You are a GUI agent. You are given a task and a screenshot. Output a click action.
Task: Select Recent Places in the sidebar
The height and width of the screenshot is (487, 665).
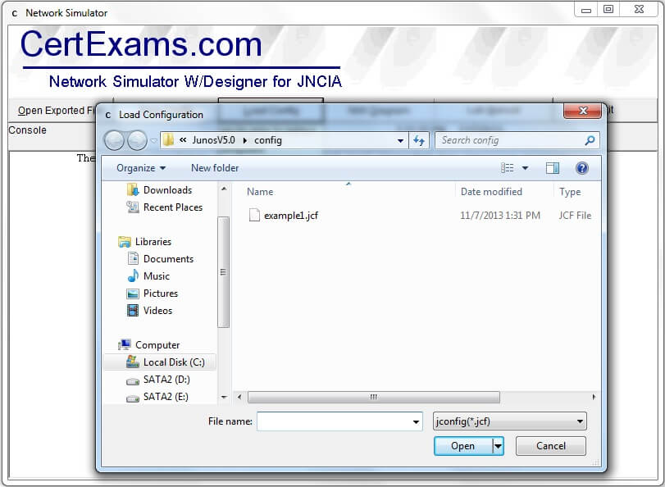point(173,207)
